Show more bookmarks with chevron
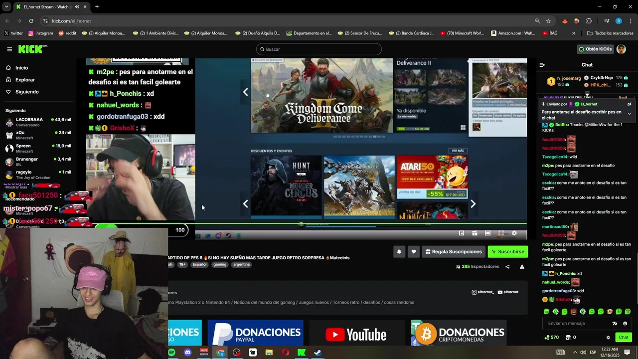This screenshot has height=359, width=638. [574, 33]
